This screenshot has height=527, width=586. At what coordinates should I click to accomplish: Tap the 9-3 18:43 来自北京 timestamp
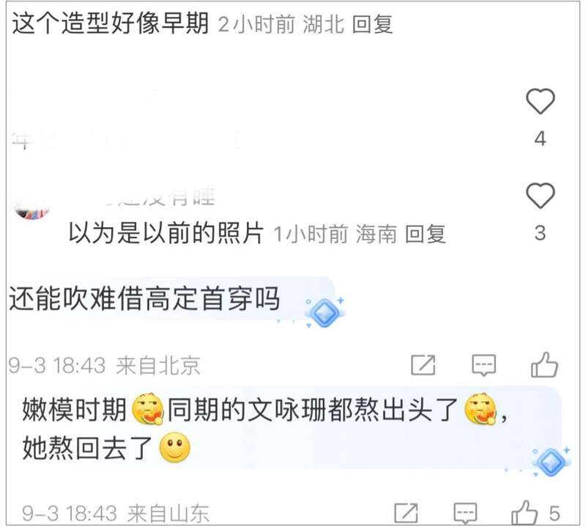pos(104,365)
